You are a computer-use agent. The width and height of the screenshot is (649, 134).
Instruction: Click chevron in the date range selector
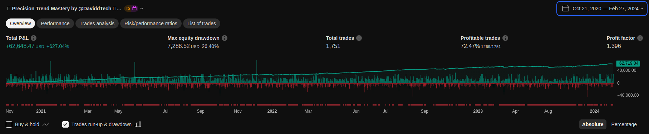642,9
